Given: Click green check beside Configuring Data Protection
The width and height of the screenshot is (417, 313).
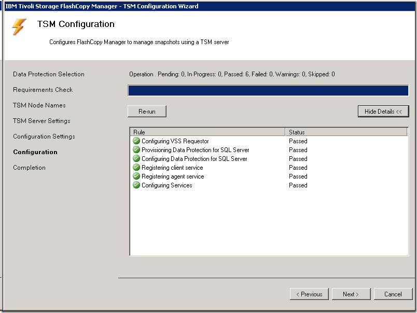Looking at the screenshot, I should pos(136,159).
